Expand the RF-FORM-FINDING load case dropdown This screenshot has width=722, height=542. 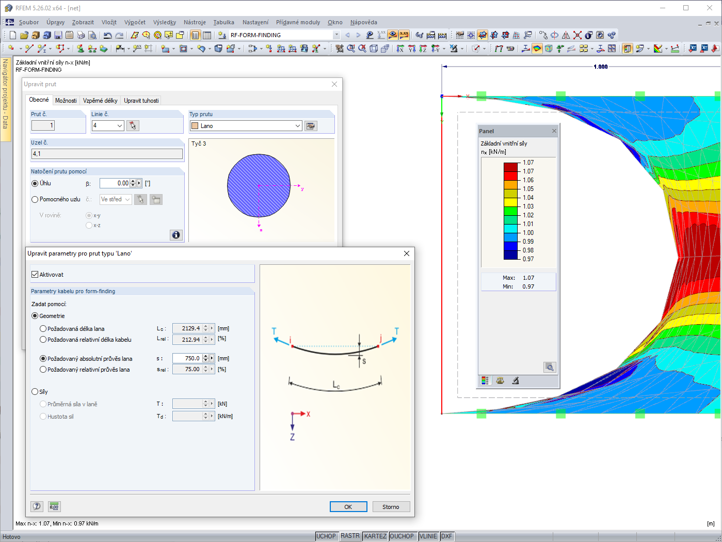[336, 35]
